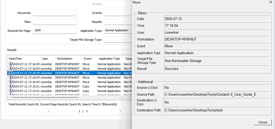Click the Event field showing Move
The image size is (275, 129).
tap(217, 46)
